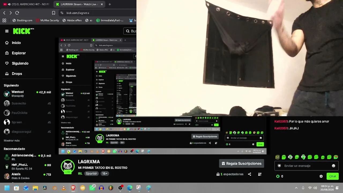Open PauChikita's channel in followed list
Screen dimensions: 343x193
[27, 113]
